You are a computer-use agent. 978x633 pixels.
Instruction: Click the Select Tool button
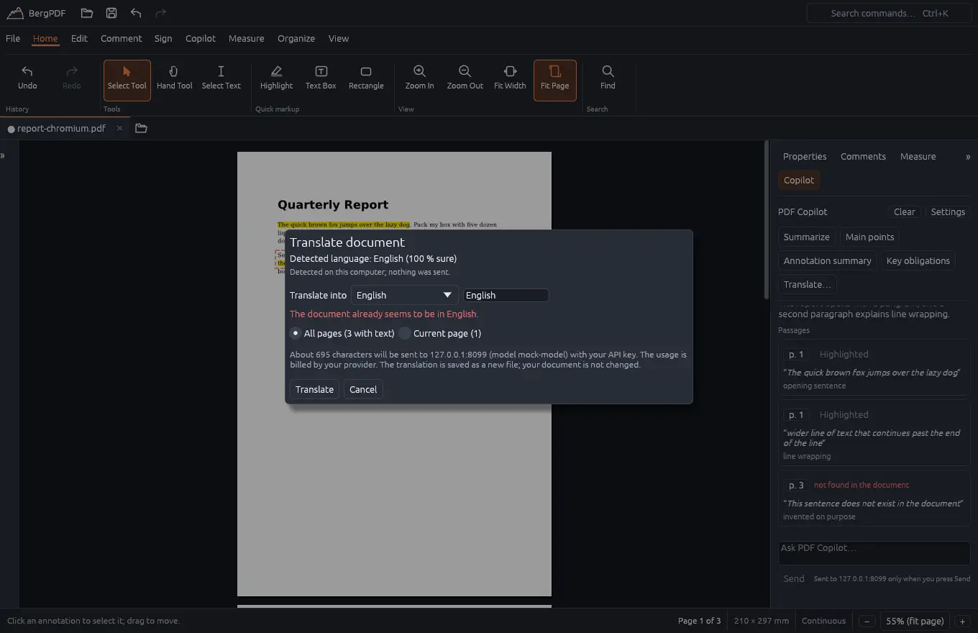(127, 80)
